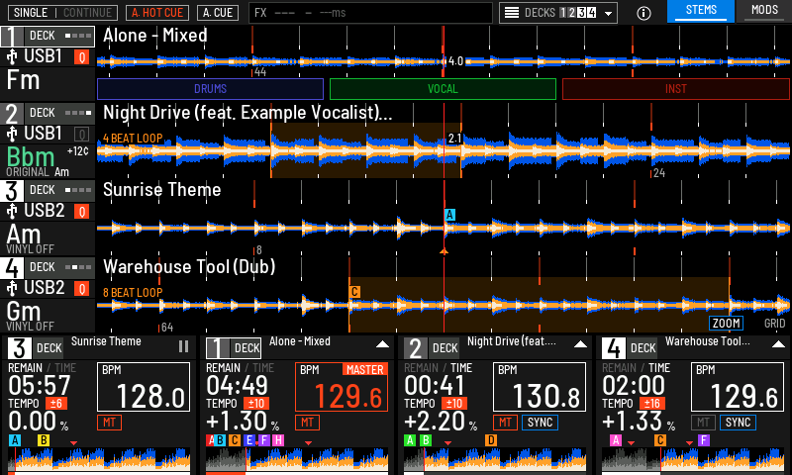Click USB2 track count badge on Deck 4
Viewport: 792px width, 475px height.
coord(82,289)
